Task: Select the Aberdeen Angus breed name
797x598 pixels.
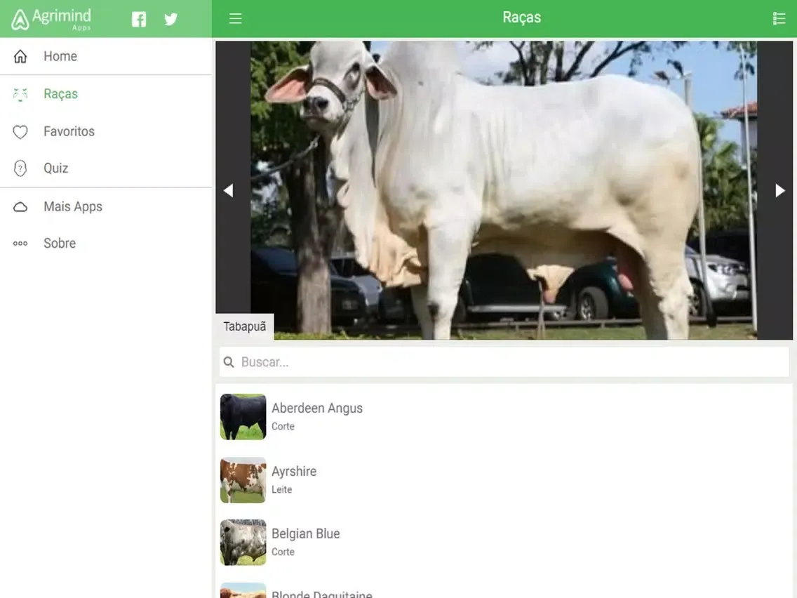Action: click(x=317, y=408)
